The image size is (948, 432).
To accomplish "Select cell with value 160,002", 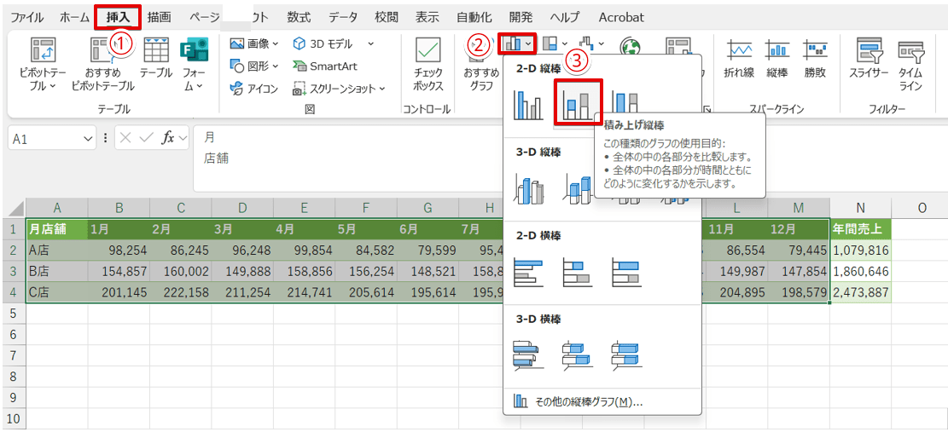I will pos(181,272).
